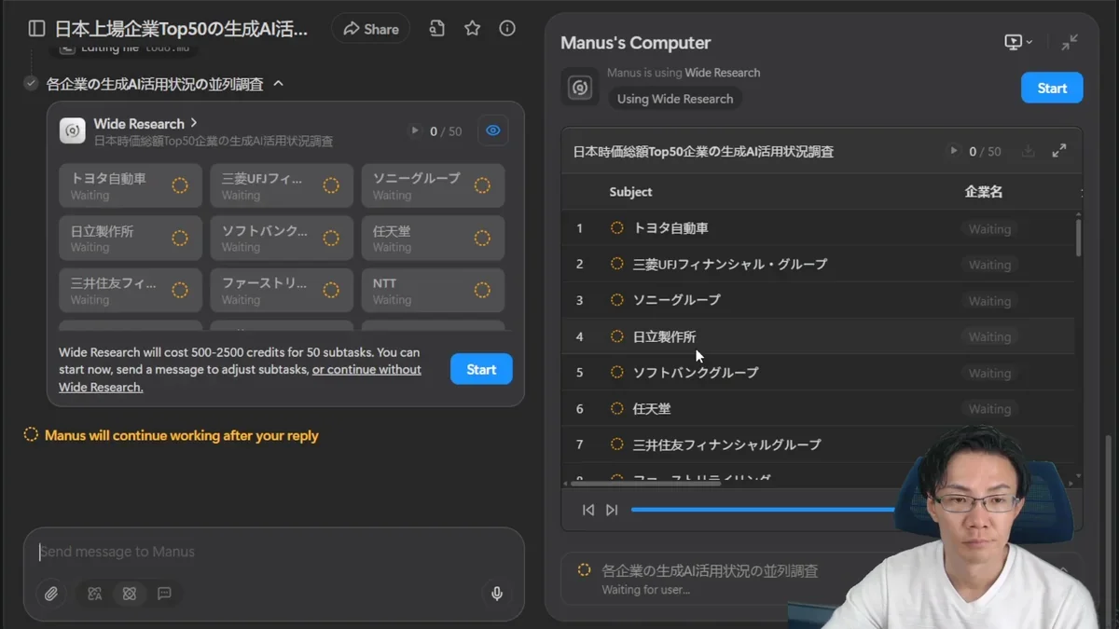Click the translate-style mode icon in composer
The height and width of the screenshot is (629, 1119).
[94, 594]
